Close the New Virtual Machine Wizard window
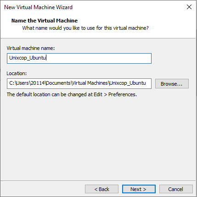This screenshot has height=197, width=197. [x=189, y=7]
